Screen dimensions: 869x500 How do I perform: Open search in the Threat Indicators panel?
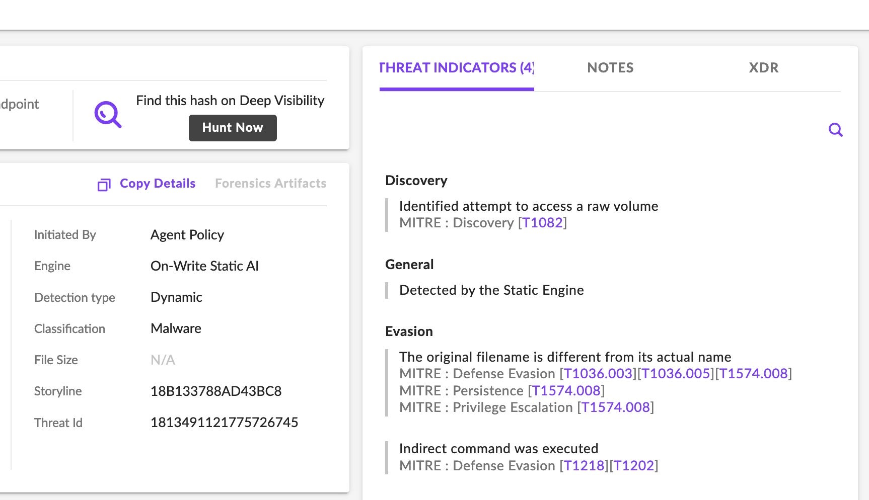tap(835, 130)
